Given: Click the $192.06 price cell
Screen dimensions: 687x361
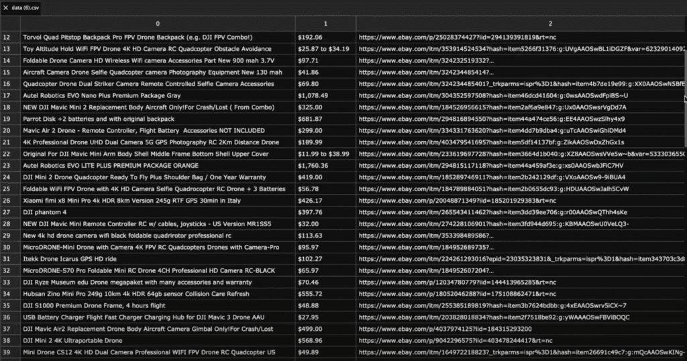Looking at the screenshot, I should [325, 37].
